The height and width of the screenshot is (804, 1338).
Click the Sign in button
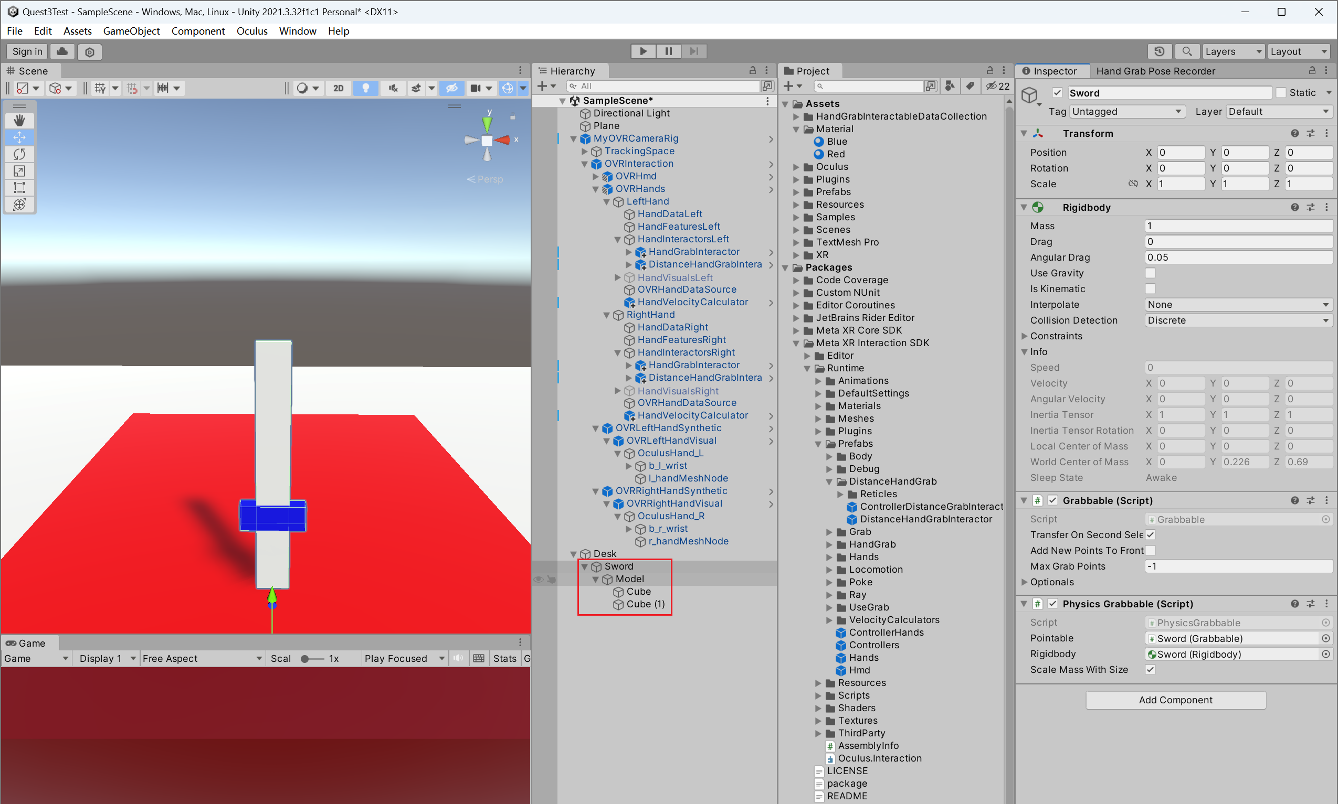(27, 51)
